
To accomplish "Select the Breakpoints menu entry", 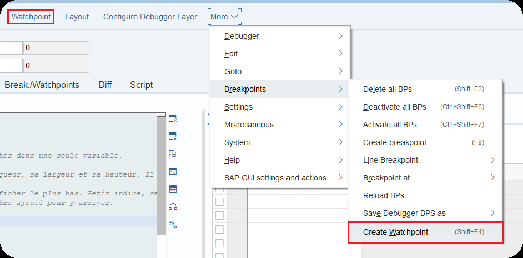I will 279,89.
